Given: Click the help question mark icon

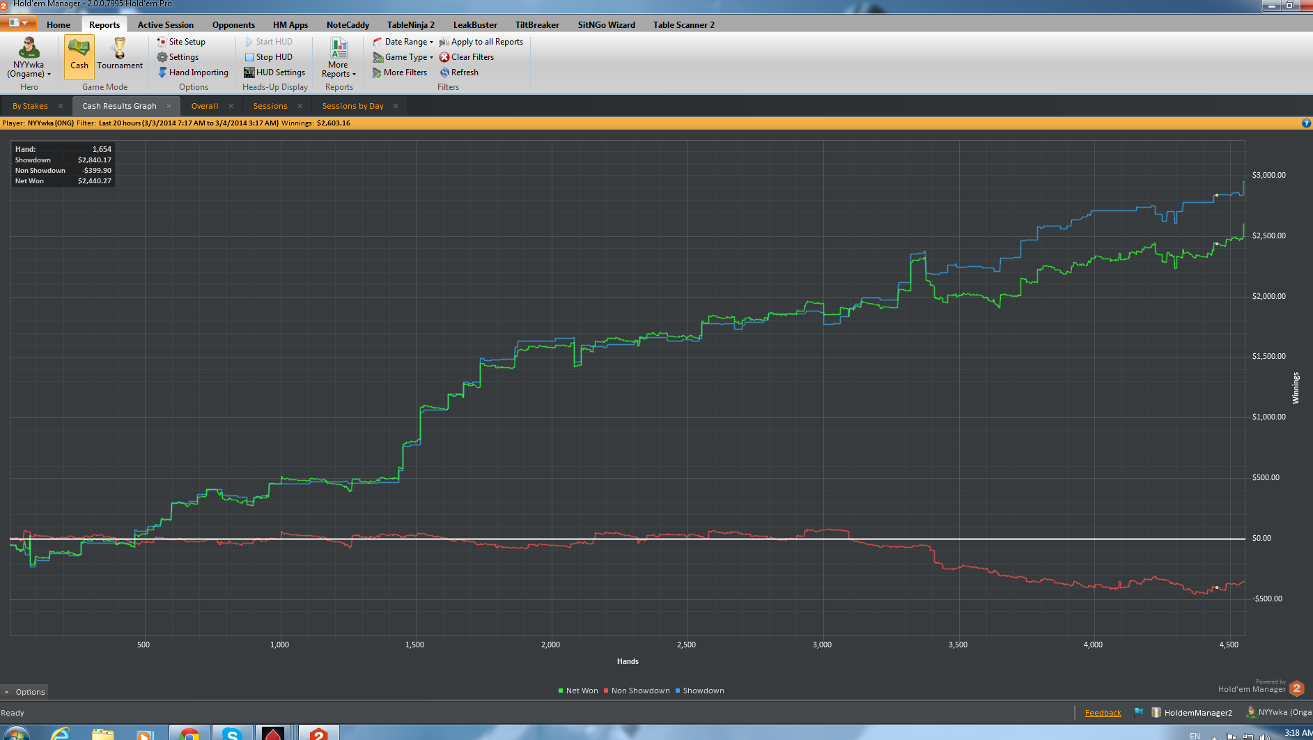Looking at the screenshot, I should coord(1306,123).
